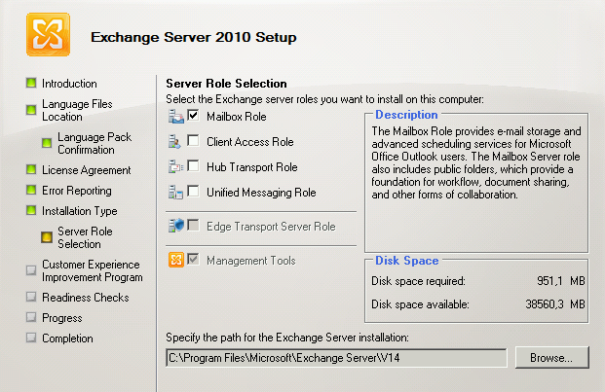Click the Mailbox Role description text
The image size is (605, 392).
[x=475, y=162]
